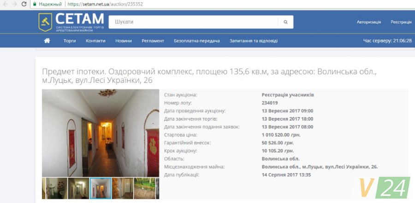This screenshot has height=203, width=415.
Task: Click the green secure lock icon
Action: click(35, 4)
